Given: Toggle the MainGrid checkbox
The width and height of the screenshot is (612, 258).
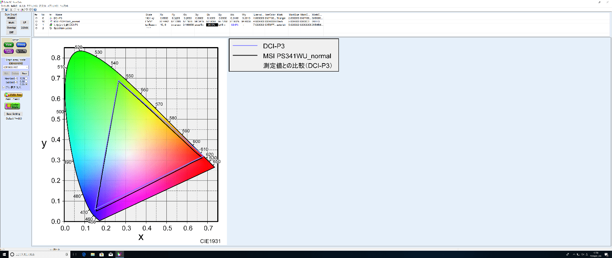Looking at the screenshot, I should point(16,78).
